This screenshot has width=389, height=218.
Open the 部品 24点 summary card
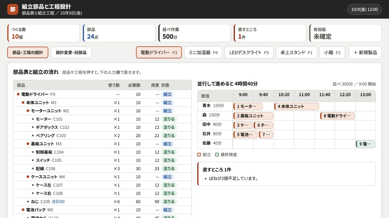119,33
